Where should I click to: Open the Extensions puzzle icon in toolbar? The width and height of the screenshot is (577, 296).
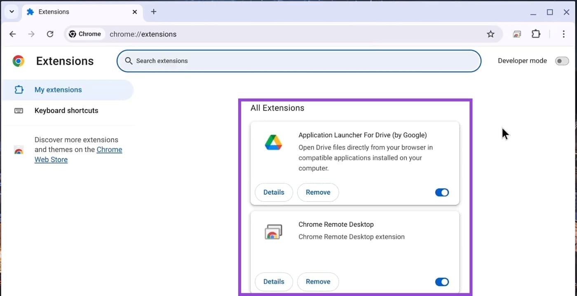tap(536, 34)
